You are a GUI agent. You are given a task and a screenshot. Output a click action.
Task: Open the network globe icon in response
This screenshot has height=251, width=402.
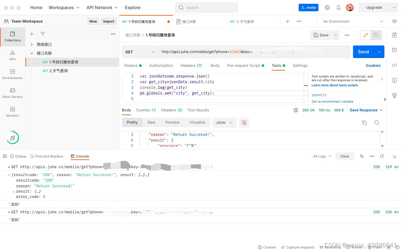click(x=296, y=110)
